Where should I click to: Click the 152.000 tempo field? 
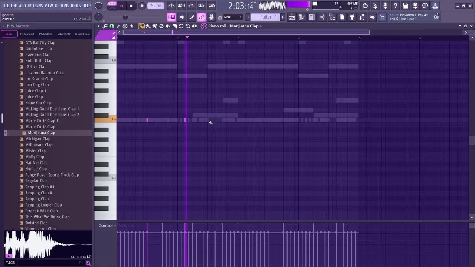[155, 6]
